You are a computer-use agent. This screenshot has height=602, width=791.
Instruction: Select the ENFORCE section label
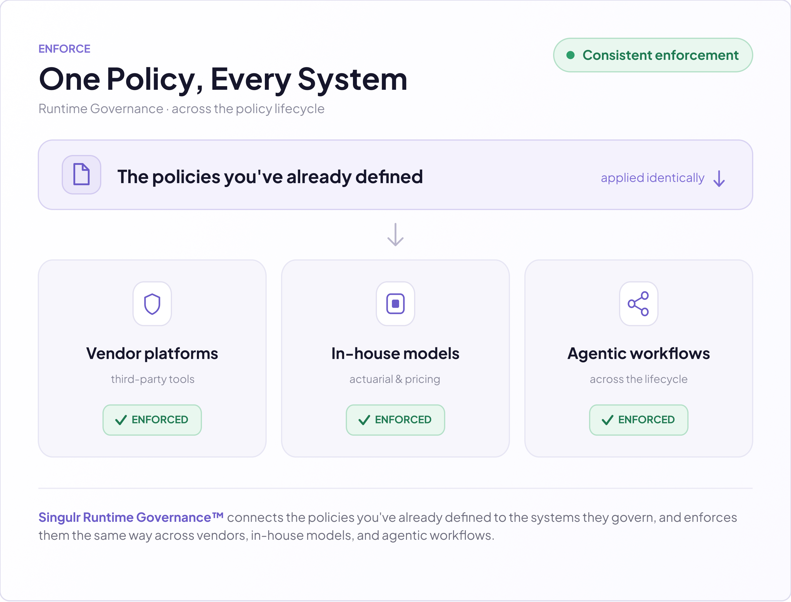pos(65,49)
